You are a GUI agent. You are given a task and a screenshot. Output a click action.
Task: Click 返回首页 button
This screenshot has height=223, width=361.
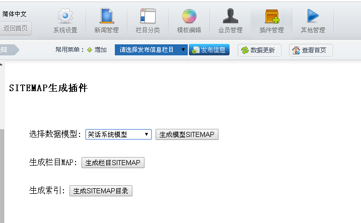(16, 28)
